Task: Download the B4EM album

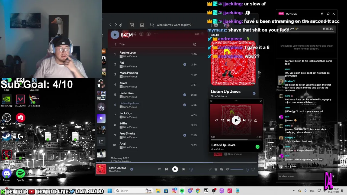Action: pos(149,34)
